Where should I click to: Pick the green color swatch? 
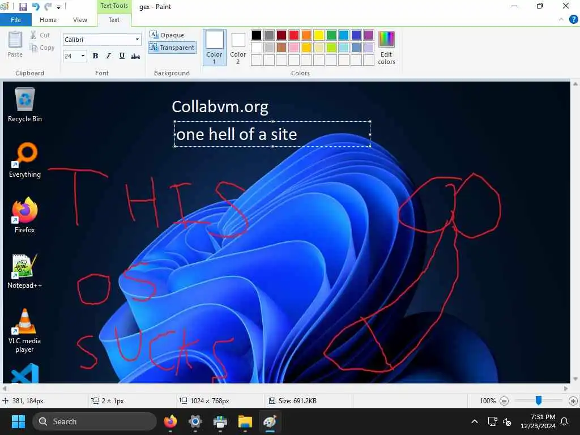pos(331,35)
